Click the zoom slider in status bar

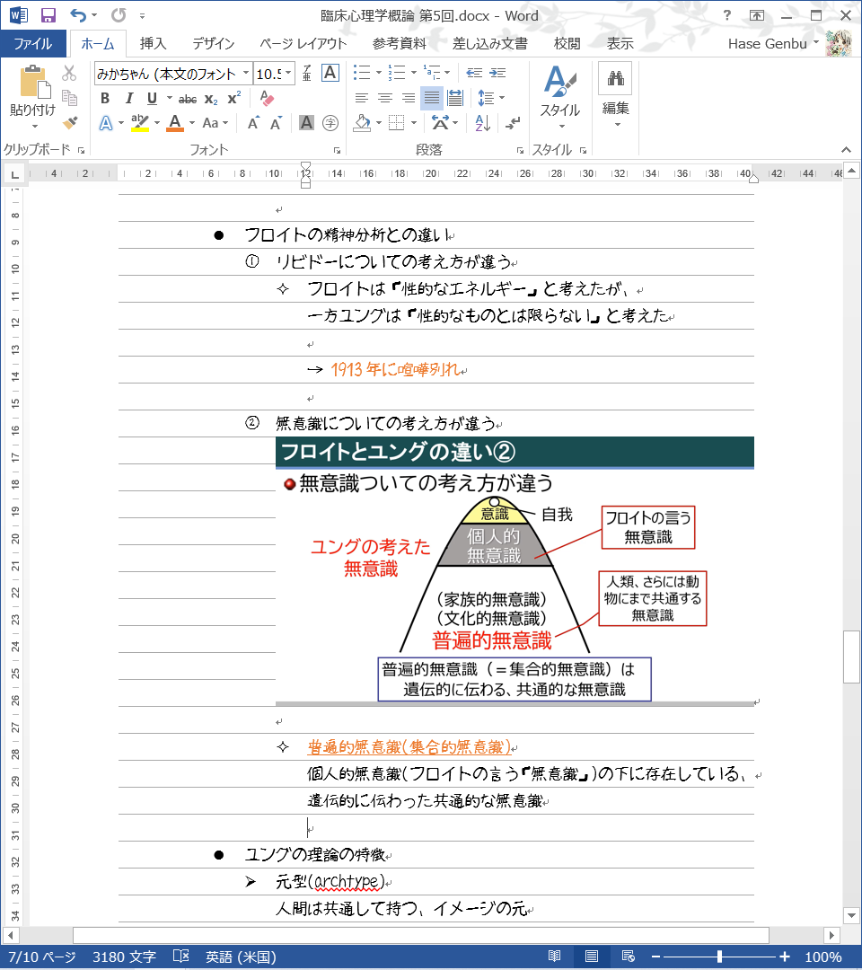tap(719, 957)
